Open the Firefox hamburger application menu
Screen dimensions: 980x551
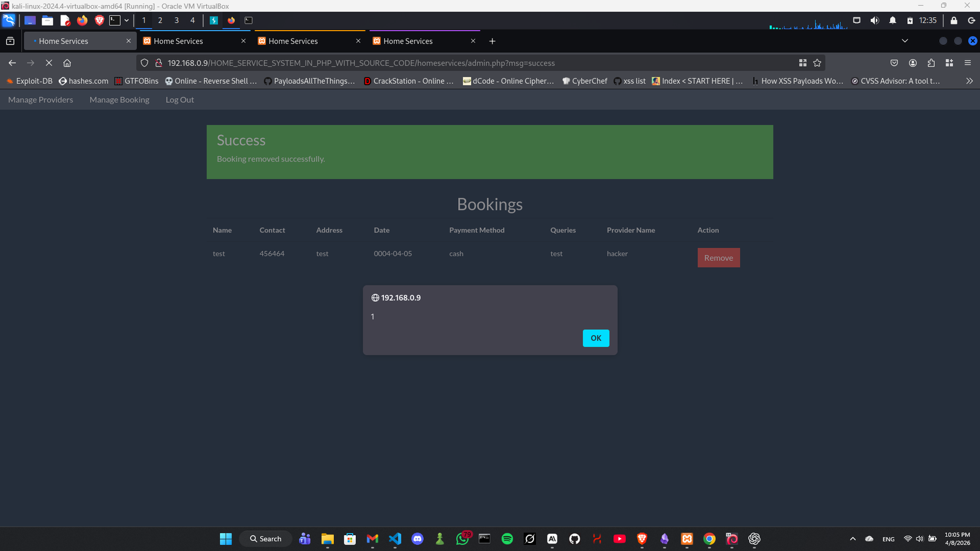(968, 63)
